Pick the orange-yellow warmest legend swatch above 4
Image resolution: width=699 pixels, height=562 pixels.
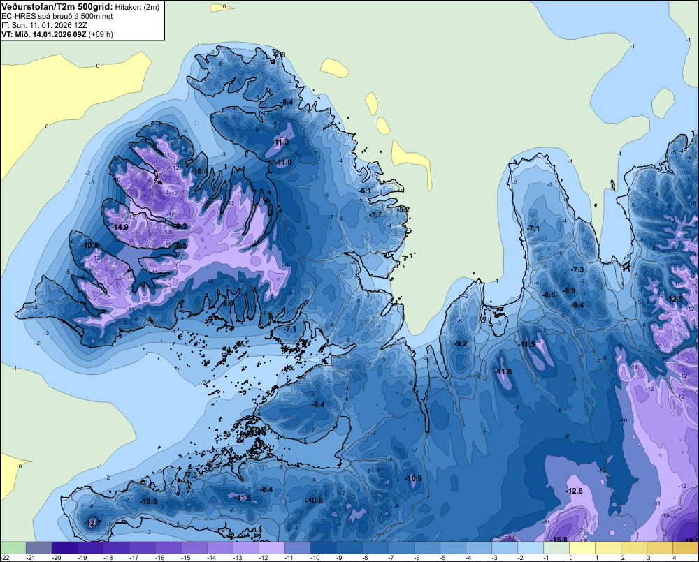pos(686,548)
